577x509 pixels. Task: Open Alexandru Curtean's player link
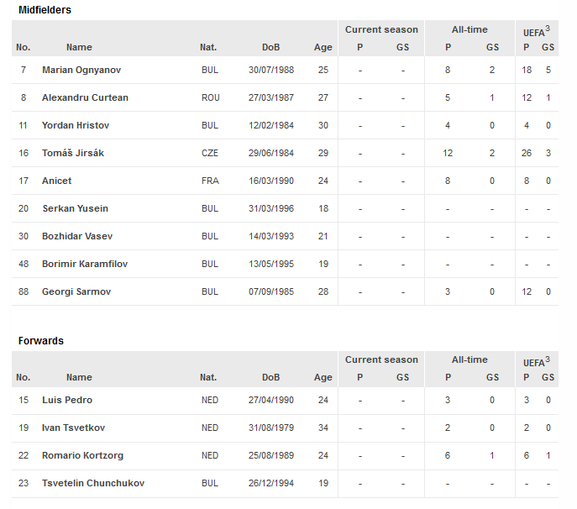click(85, 97)
